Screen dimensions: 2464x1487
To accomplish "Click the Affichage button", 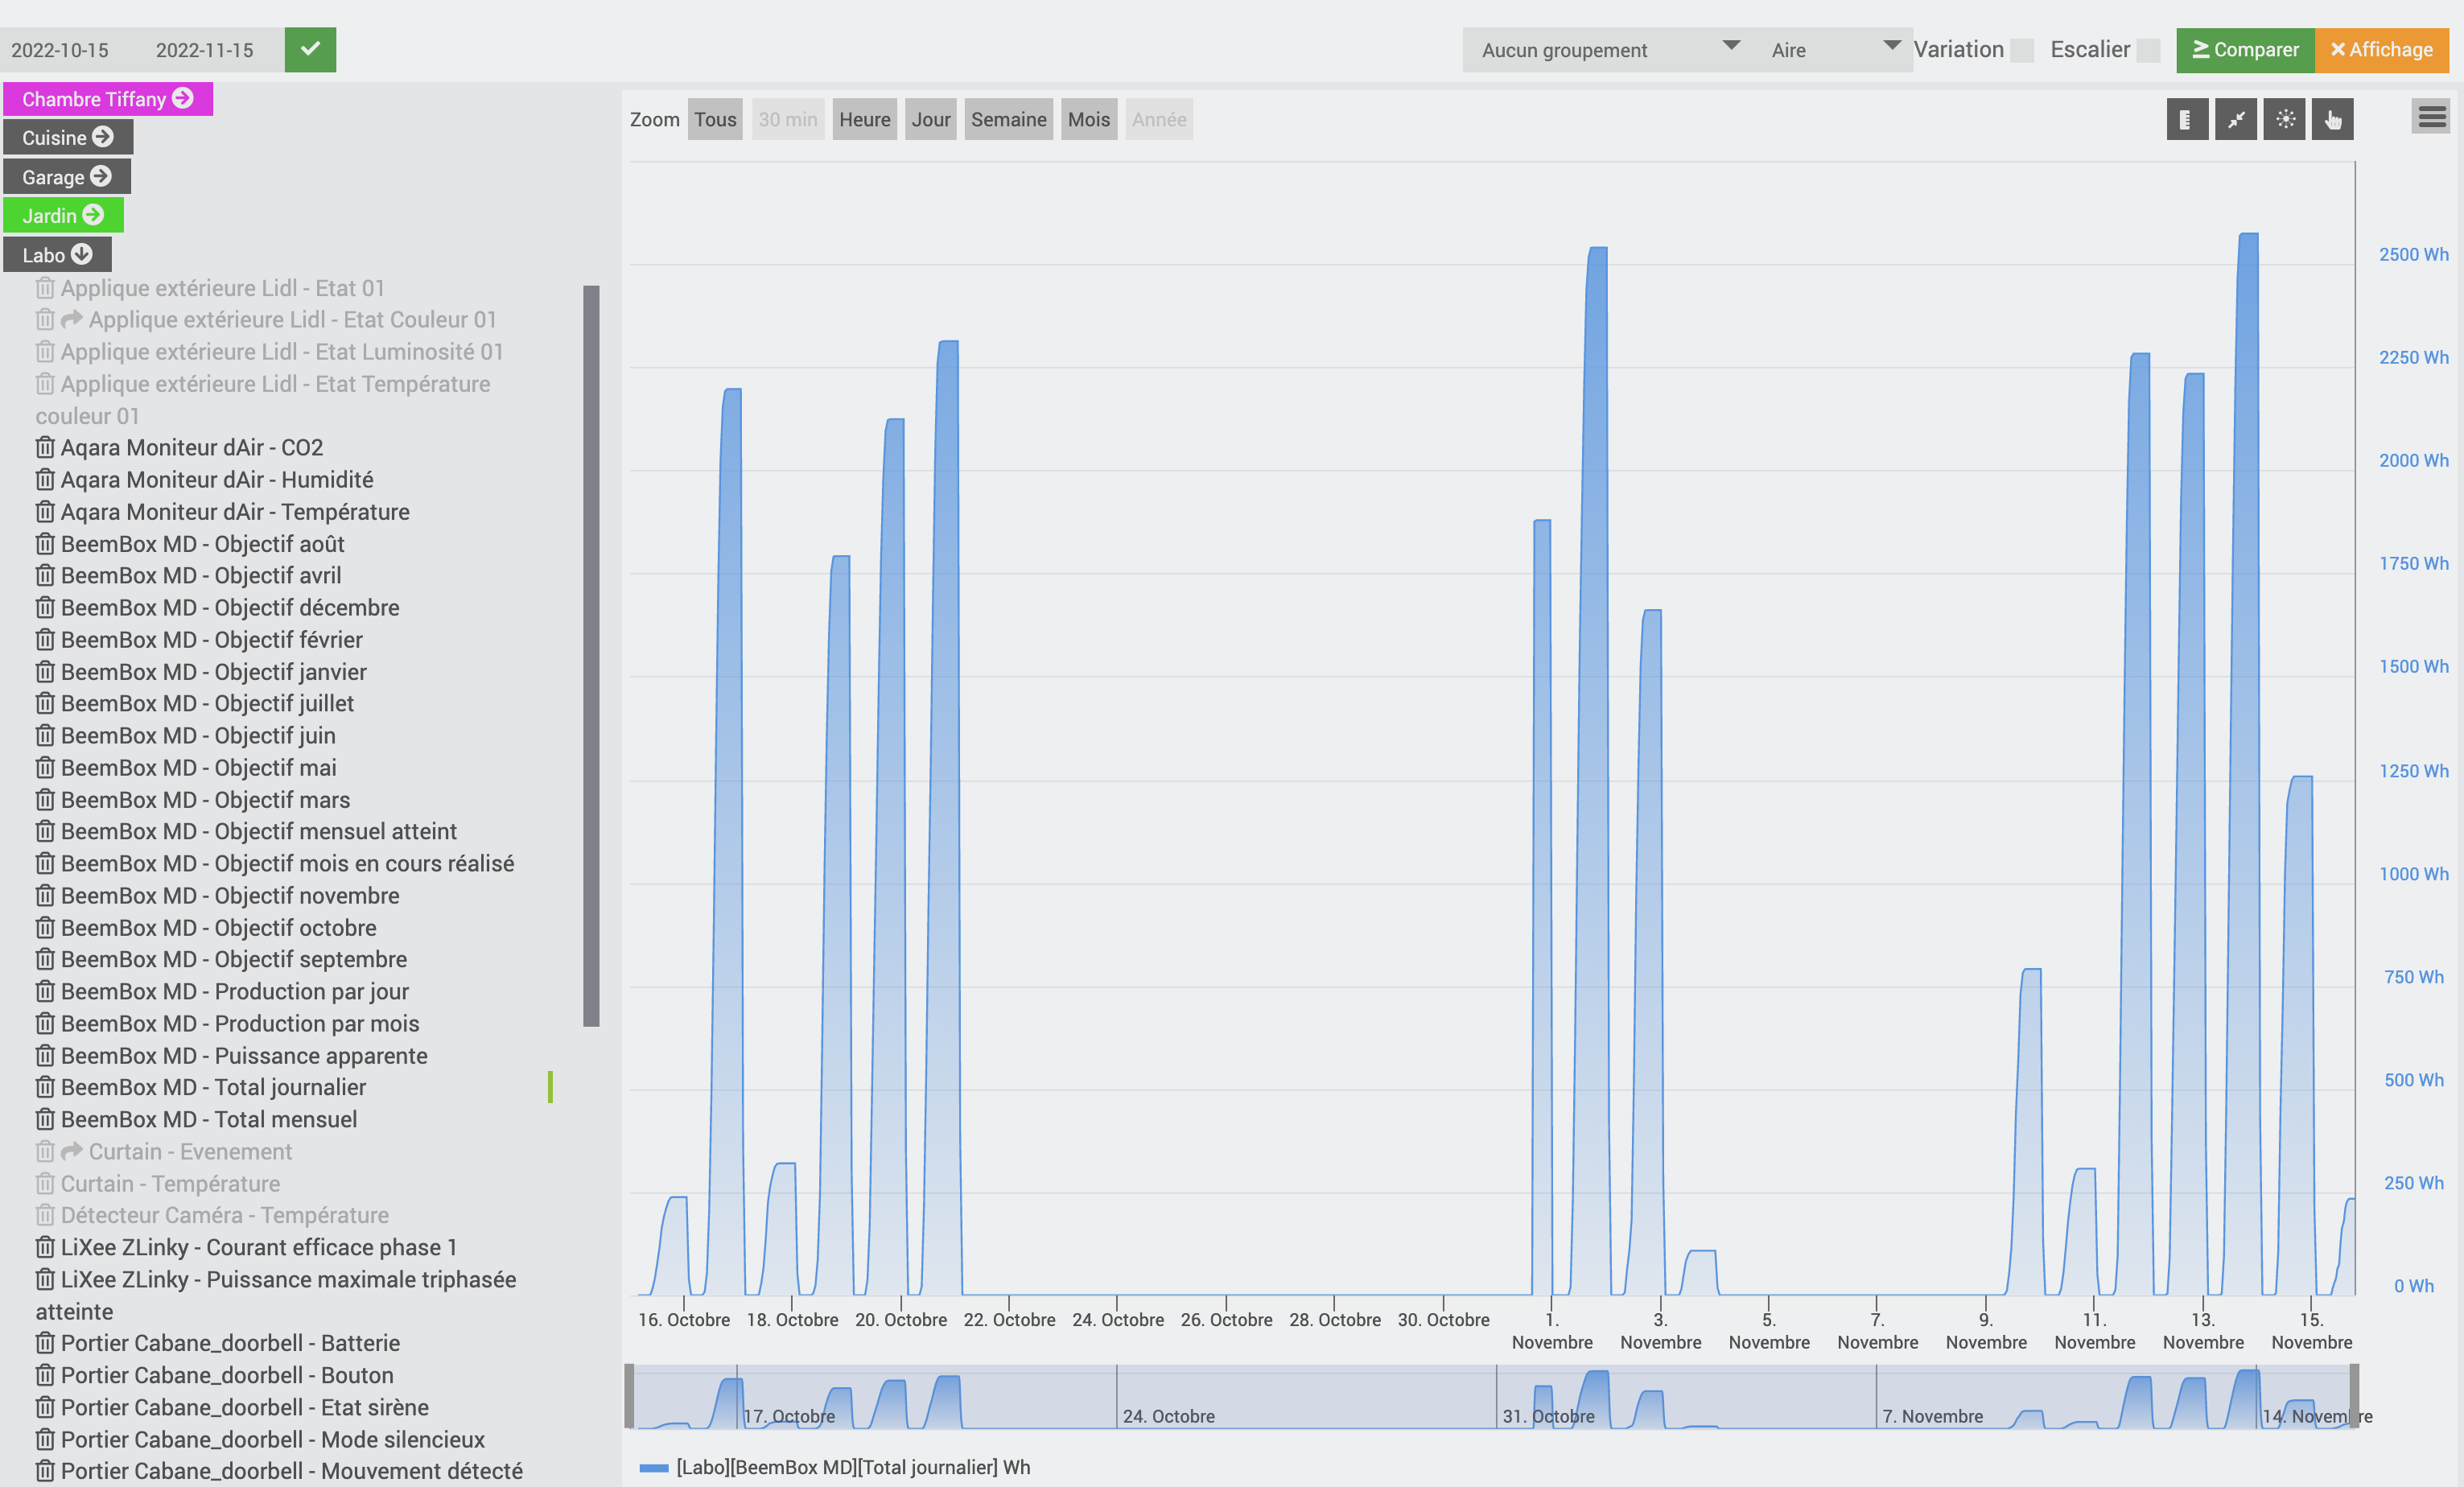I will click(x=2381, y=50).
